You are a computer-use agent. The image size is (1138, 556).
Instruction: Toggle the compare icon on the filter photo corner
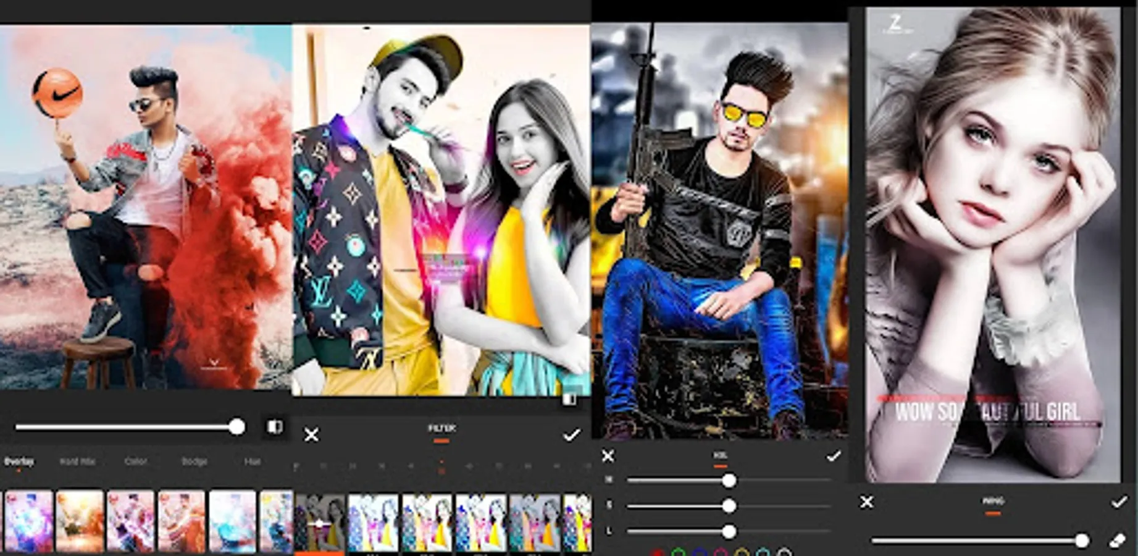click(569, 399)
